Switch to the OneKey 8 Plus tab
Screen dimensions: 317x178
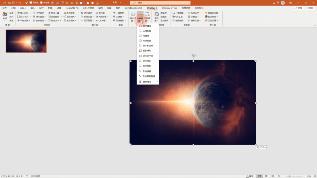pos(169,8)
